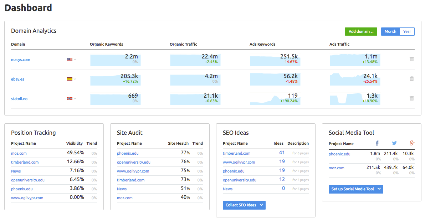The image size is (425, 221).
Task: Click the Spain flag beside ebay.es
Action: 70,79
